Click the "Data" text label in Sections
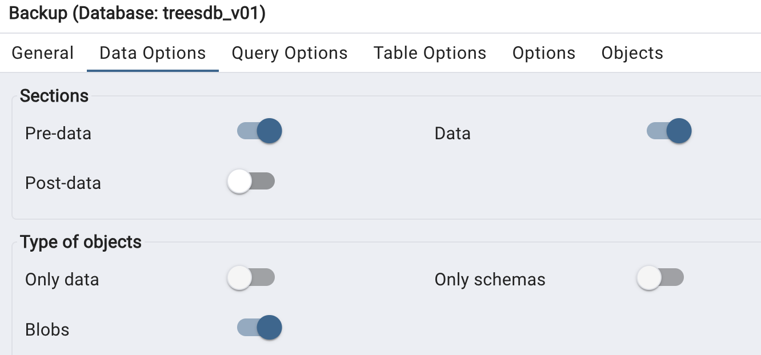 (x=452, y=134)
